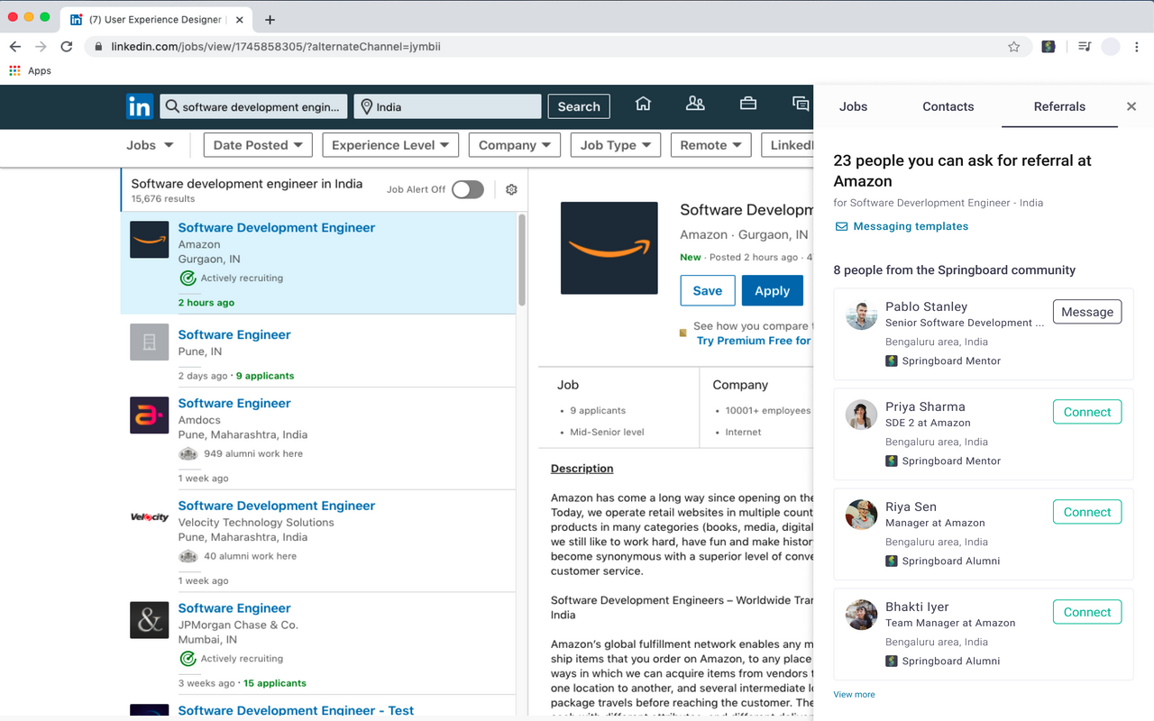Go to the LinkedIn Home house icon
1154x721 pixels.
point(643,104)
